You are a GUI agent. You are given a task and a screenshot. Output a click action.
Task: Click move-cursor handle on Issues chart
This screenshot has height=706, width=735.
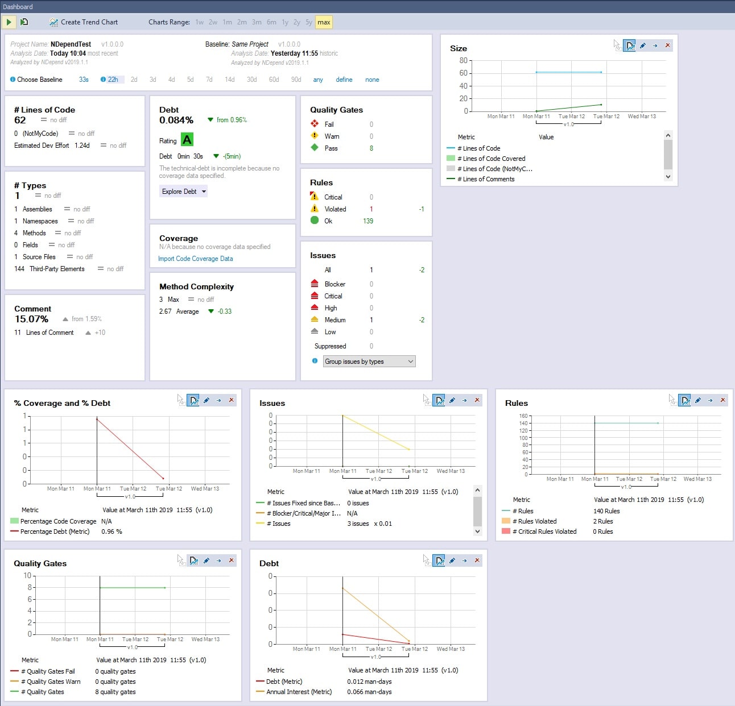click(427, 400)
